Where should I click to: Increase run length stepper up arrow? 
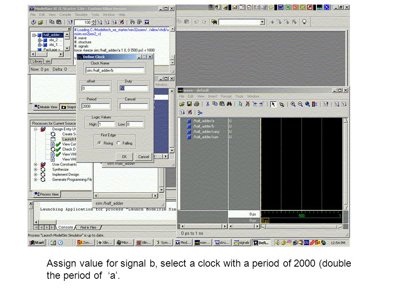[93, 21]
